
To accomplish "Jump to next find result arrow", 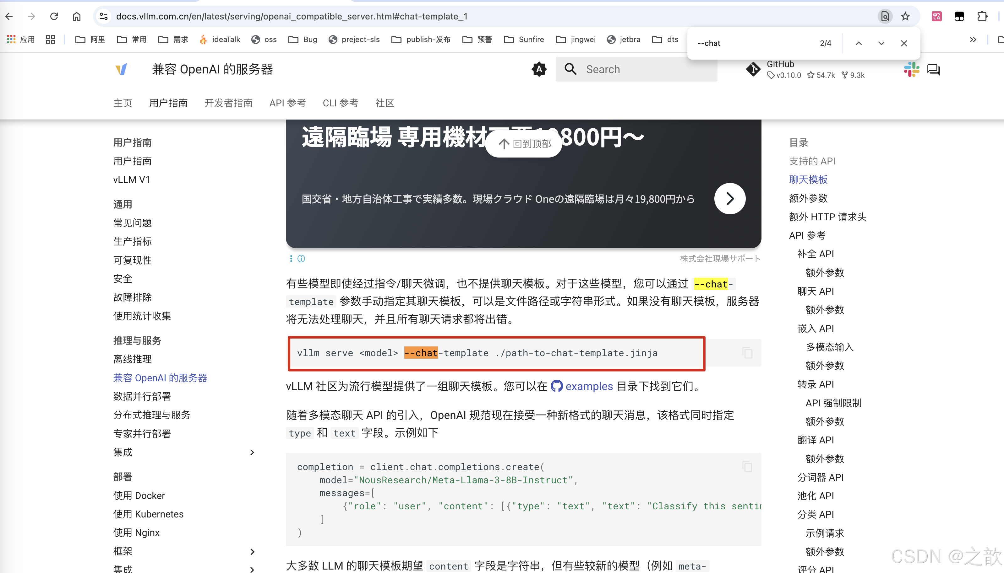I will (x=881, y=43).
